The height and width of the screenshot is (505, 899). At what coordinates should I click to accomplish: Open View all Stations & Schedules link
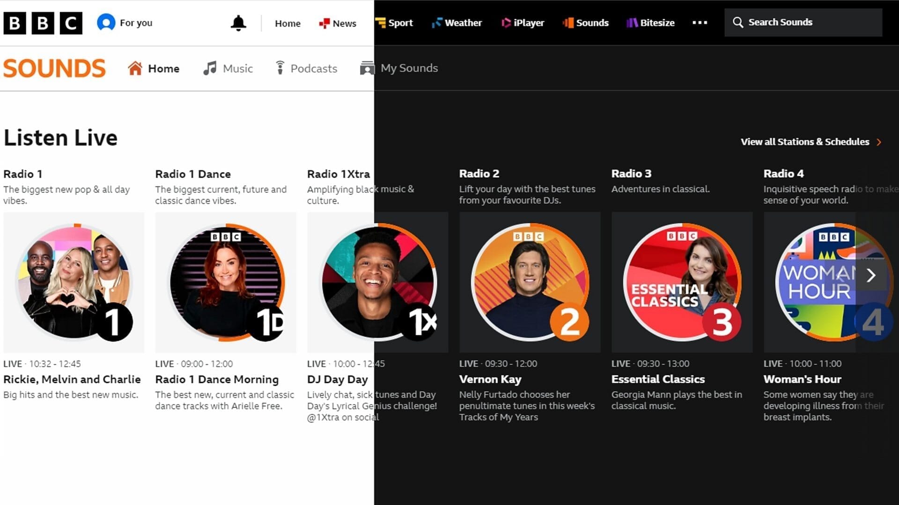[x=804, y=142]
